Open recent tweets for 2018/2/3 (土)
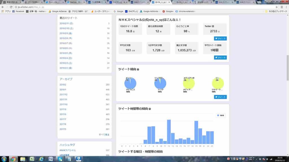The height and width of the screenshot is (162, 289). pos(65,63)
